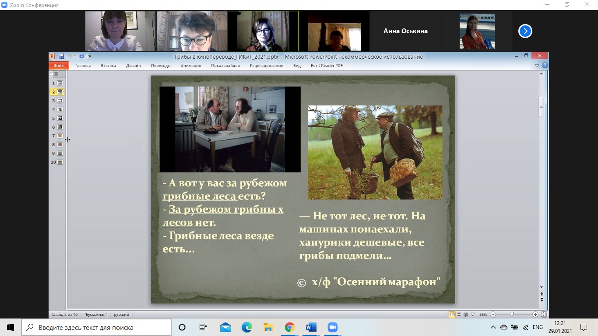Open Word on taskbar
598x336 pixels.
[311, 327]
